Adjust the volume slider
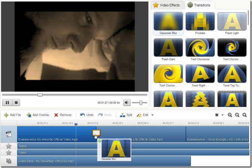Image resolution: width=252 pixels, height=168 pixels. [x=141, y=102]
